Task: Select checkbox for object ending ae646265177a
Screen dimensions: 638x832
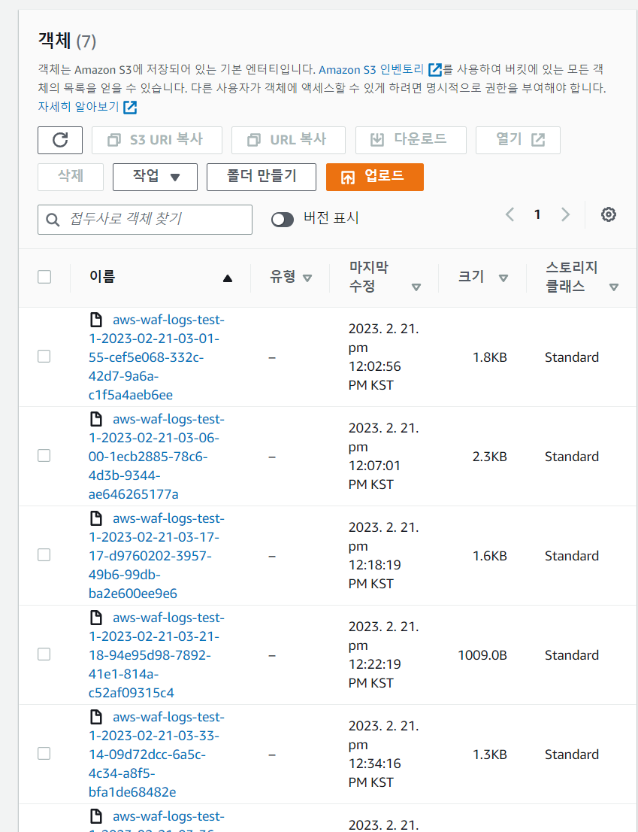Action: pos(44,456)
